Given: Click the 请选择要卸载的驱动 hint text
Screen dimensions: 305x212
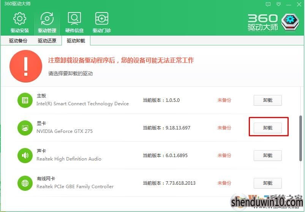Looking at the screenshot, I should [70, 73].
